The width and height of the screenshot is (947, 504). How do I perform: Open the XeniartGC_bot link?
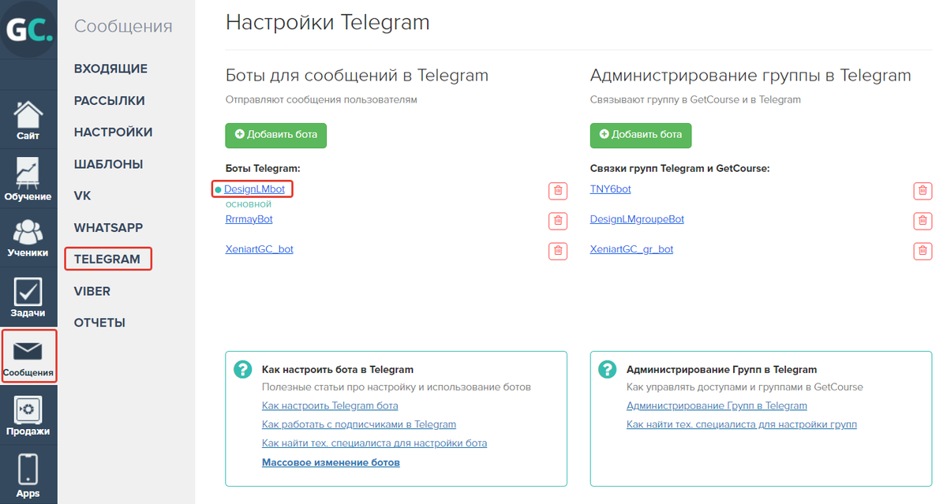[x=260, y=249]
